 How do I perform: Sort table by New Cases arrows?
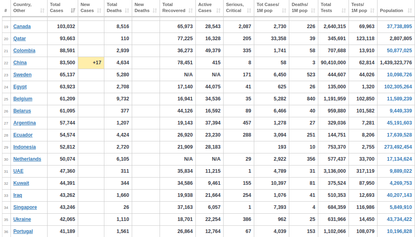(99, 10)
